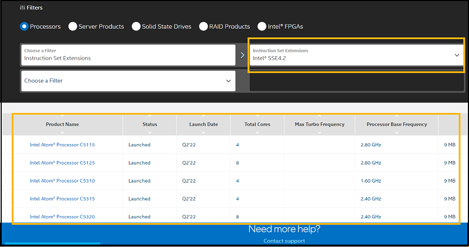Select the Processors radio button
This screenshot has width=469, height=247.
(24, 26)
